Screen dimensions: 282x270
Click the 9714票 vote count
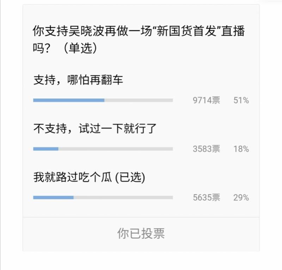[206, 100]
